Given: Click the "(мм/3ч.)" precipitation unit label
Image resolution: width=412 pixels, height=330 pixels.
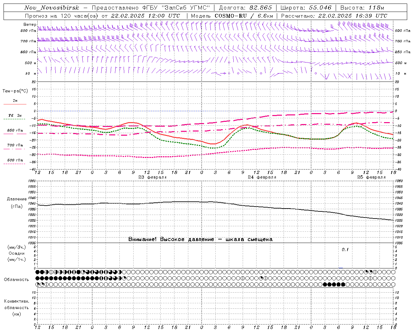Looking at the screenshot, I should point(17,247).
